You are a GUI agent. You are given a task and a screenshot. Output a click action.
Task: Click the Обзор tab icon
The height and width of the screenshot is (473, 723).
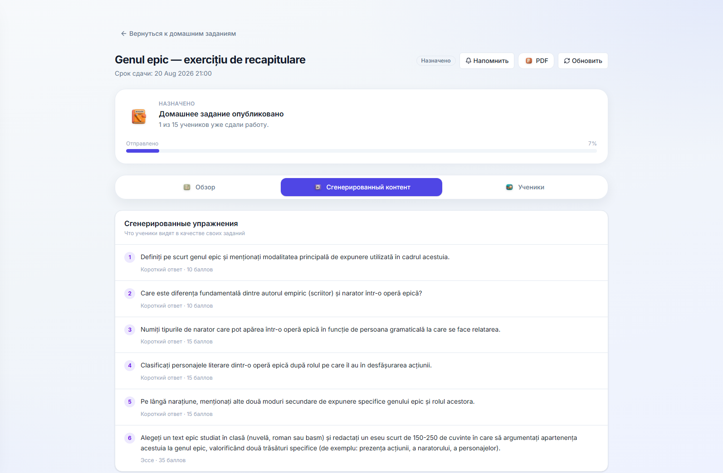[x=187, y=187]
